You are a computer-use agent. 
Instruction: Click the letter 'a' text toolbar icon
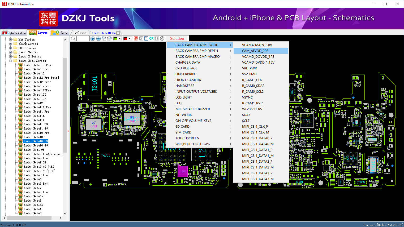[141, 38]
